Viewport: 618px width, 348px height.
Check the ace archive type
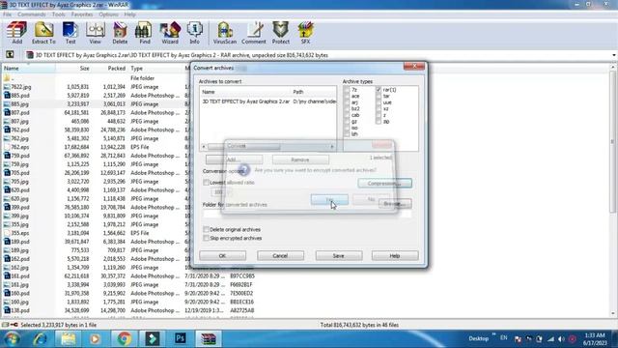[x=347, y=96]
